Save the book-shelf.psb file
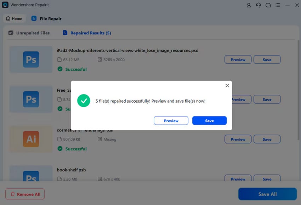Image resolution: width=301 pixels, height=205 pixels. pyautogui.click(x=267, y=178)
